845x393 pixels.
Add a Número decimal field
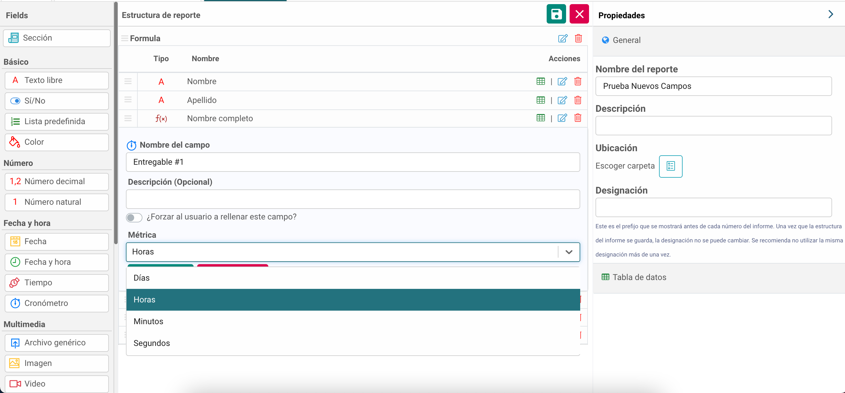[x=57, y=182]
